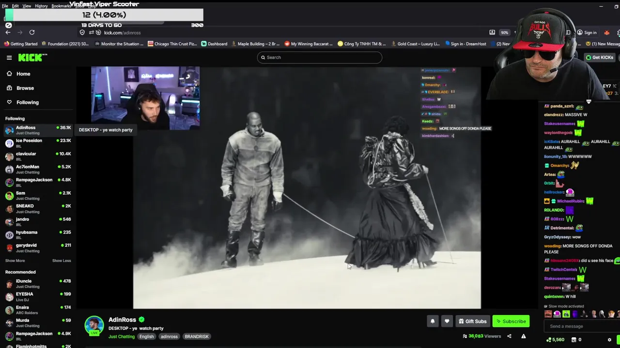This screenshot has width=620, height=348.
Task: Open Murda recommended channel
Action: coord(38,323)
